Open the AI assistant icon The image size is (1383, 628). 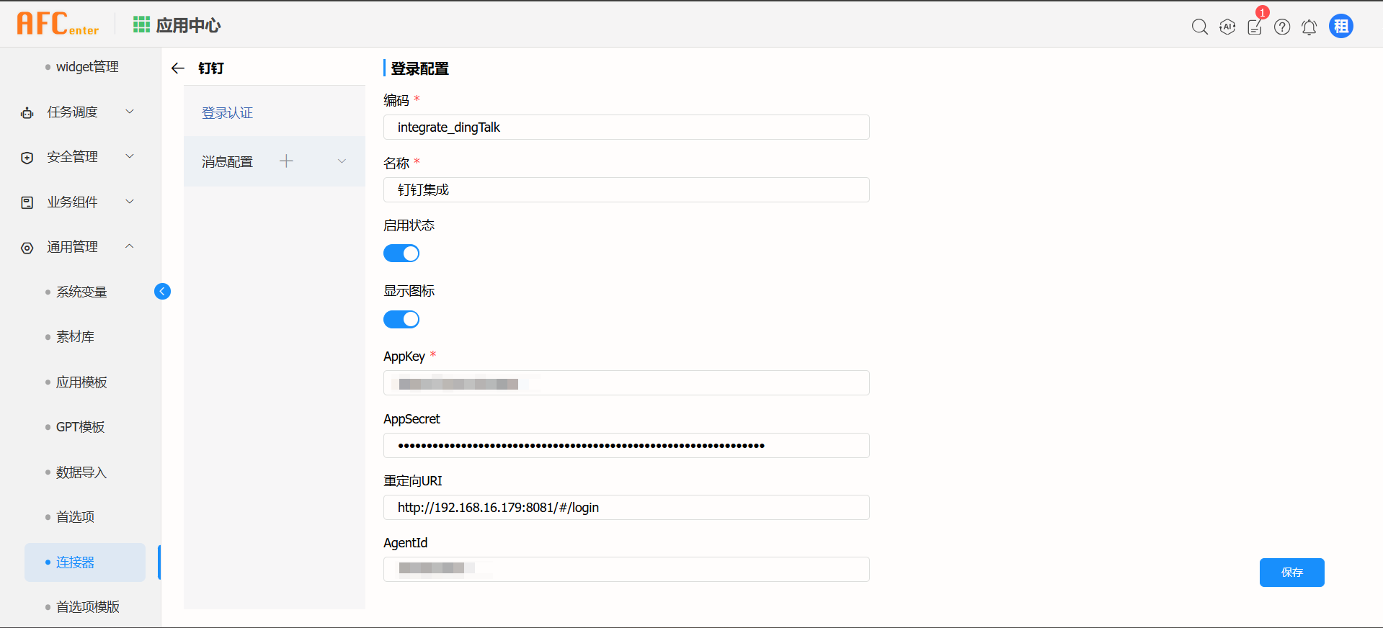1227,27
